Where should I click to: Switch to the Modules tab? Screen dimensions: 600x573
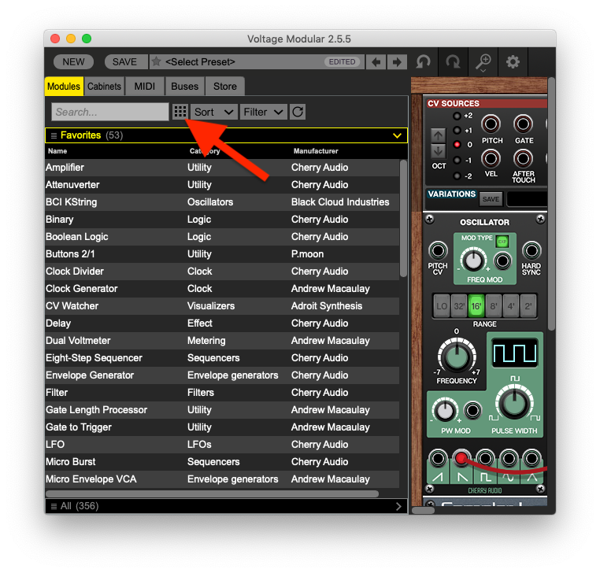pos(64,86)
